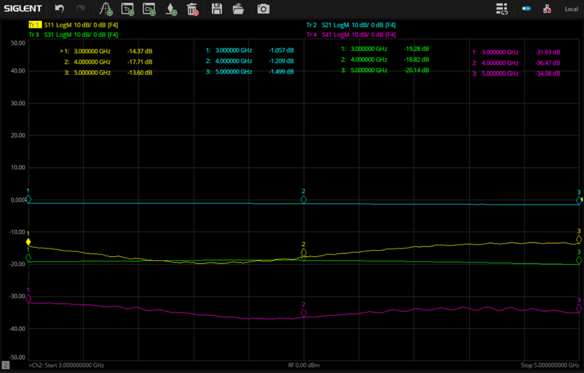This screenshot has width=584, height=373.
Task: Click cyan marker 1 on S21 trace
Action: click(29, 199)
